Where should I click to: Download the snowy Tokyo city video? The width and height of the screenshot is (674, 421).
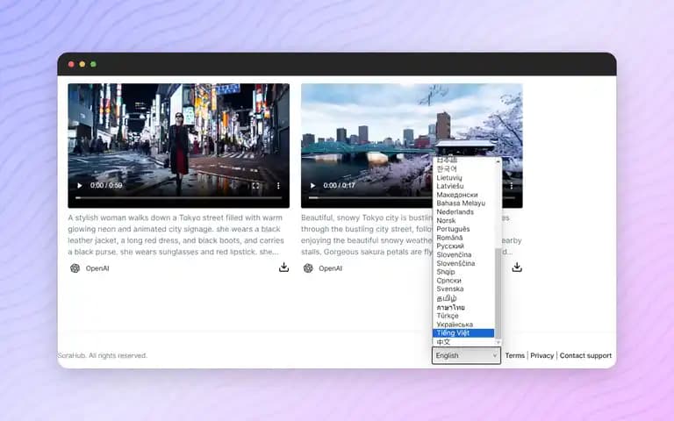(517, 268)
